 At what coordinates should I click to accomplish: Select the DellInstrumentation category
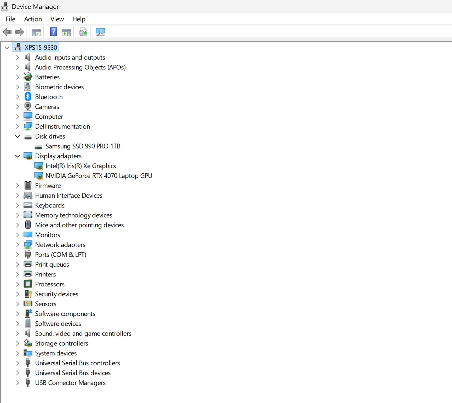(62, 126)
